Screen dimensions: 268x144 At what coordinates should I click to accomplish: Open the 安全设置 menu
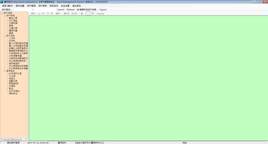pyautogui.click(x=65, y=6)
